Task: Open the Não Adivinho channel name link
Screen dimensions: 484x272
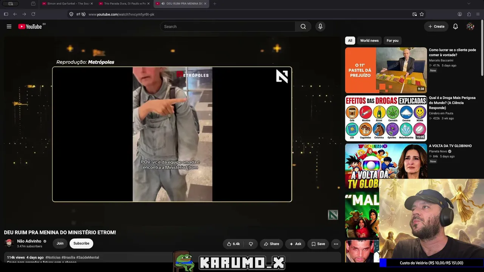Action: [29, 241]
